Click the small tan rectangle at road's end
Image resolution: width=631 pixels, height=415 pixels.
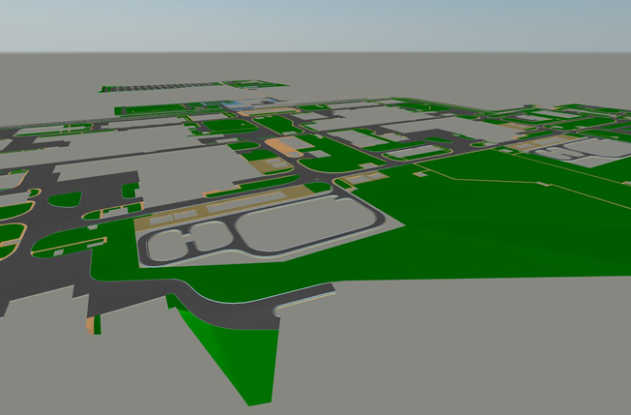91,325
